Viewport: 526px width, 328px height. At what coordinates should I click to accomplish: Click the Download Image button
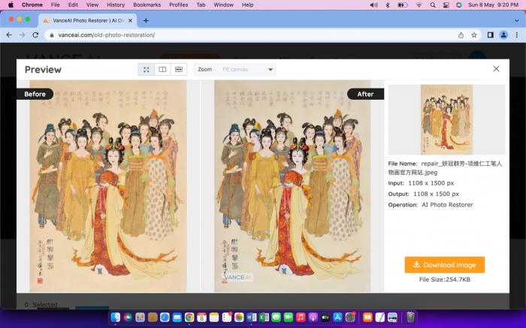coord(445,265)
